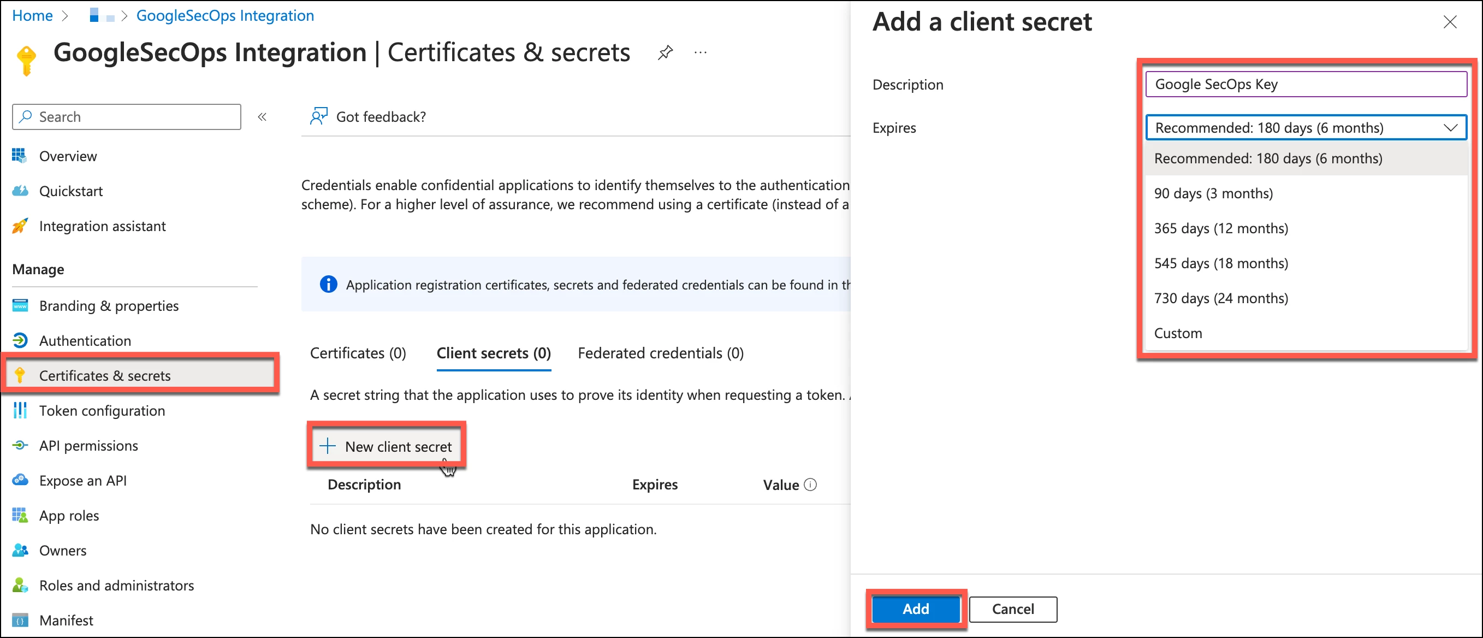This screenshot has width=1483, height=638.
Task: Click the Roles and administrators icon
Action: [x=20, y=585]
